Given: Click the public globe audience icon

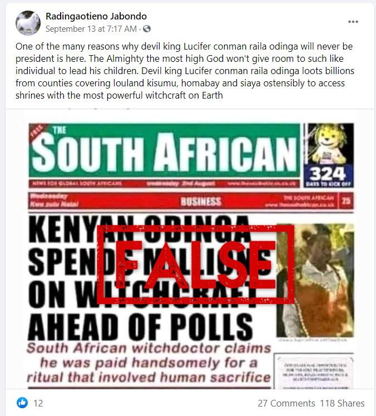Looking at the screenshot, I should (x=147, y=29).
